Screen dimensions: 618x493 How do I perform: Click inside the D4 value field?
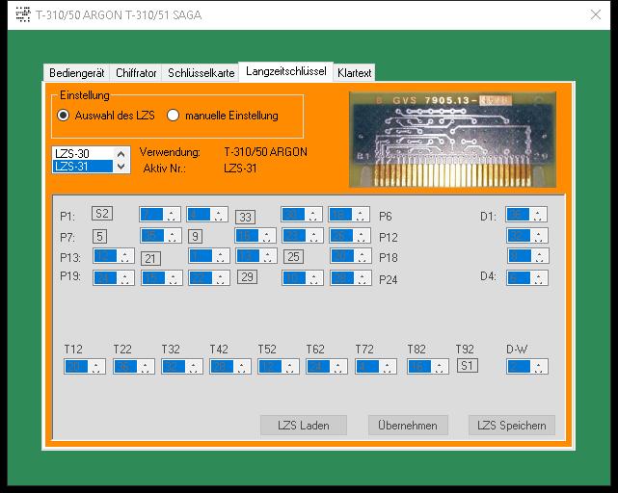coord(519,277)
